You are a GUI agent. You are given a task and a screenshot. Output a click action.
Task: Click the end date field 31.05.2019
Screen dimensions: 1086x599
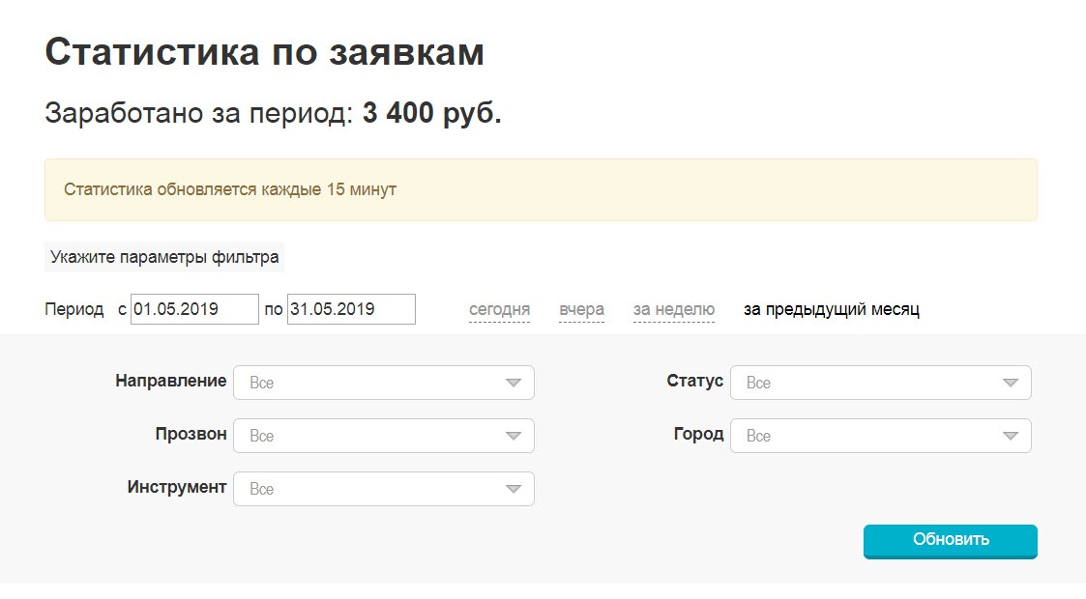pyautogui.click(x=351, y=309)
